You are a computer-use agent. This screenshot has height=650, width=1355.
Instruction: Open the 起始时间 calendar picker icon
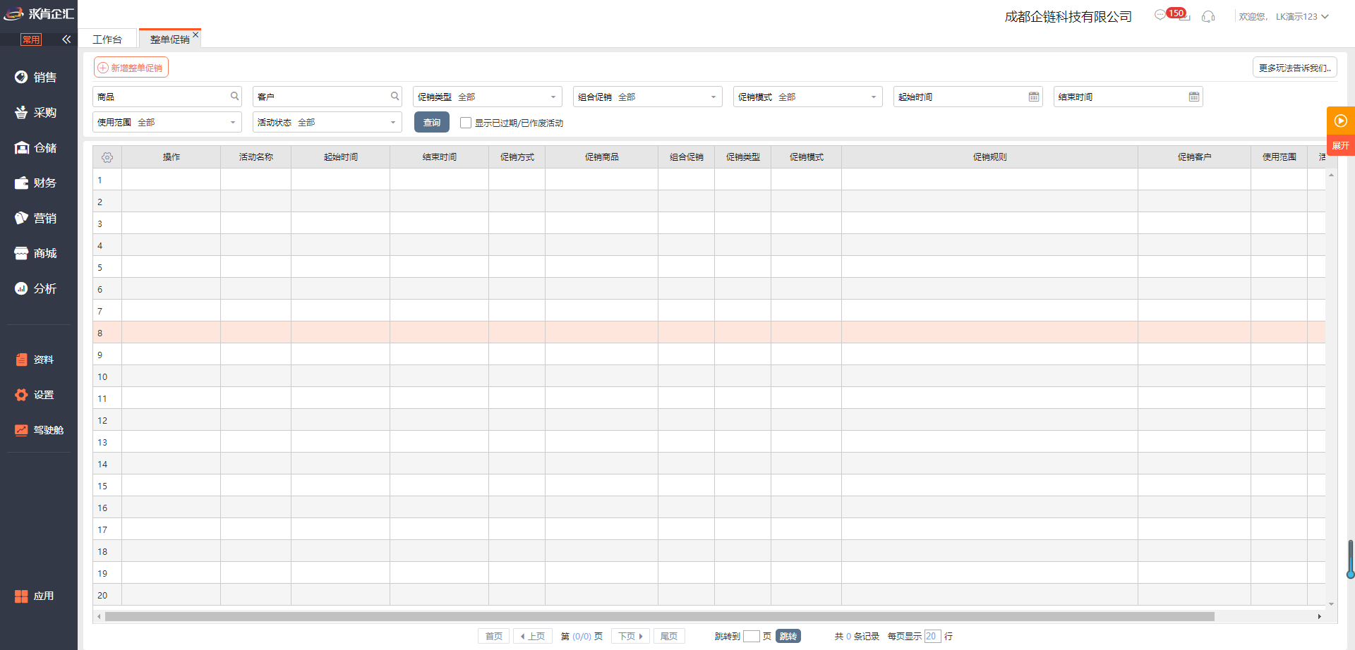pos(1033,97)
